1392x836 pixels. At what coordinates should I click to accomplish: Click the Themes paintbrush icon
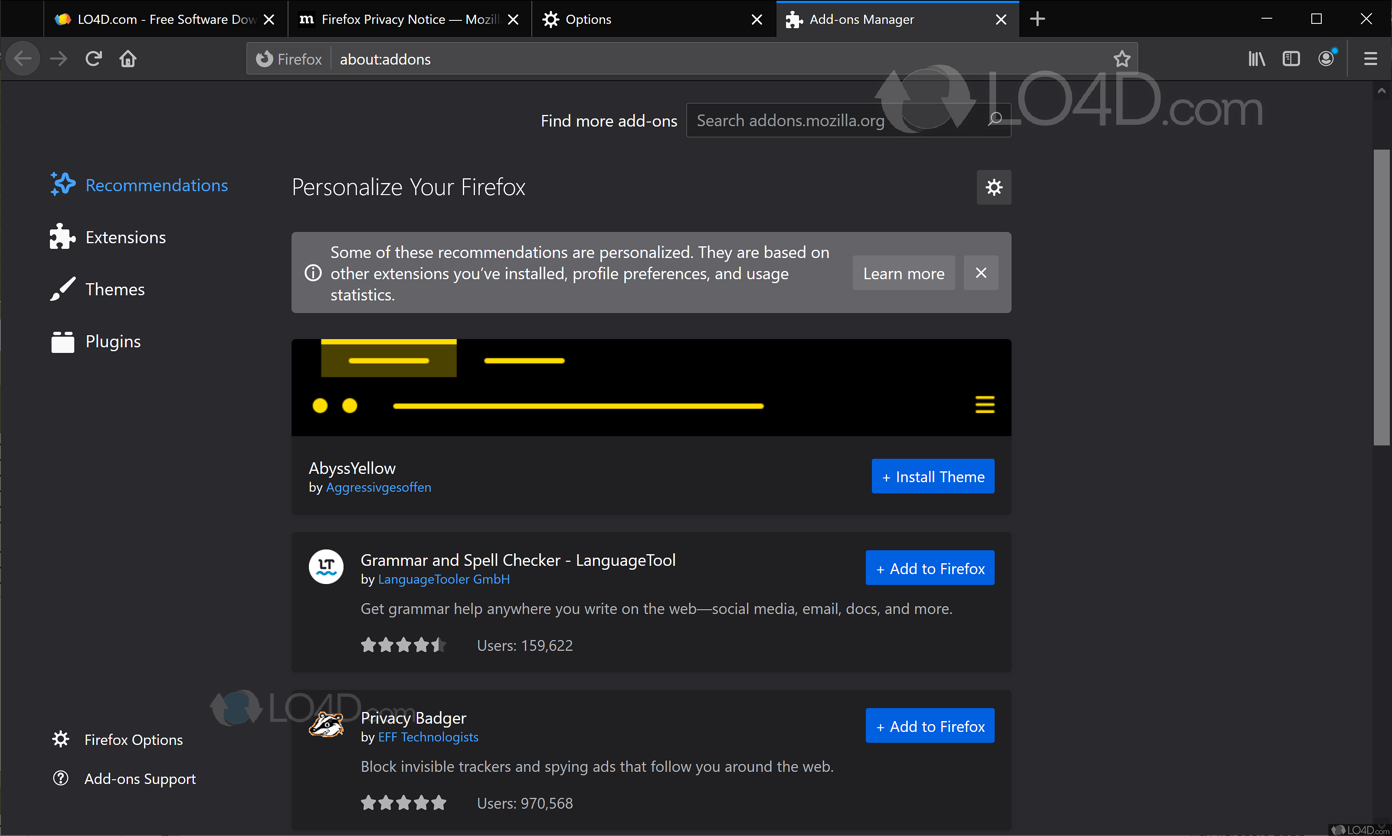pos(62,288)
